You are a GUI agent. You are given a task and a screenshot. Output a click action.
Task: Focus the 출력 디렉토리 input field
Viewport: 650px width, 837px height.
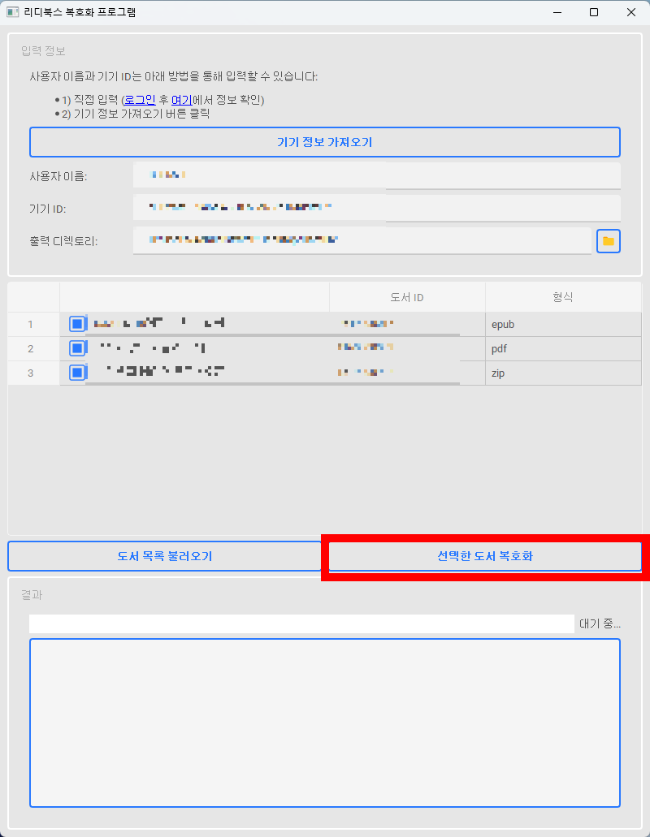click(x=362, y=241)
